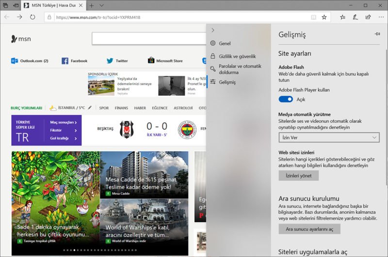Viewport: 388px width, 257px height.
Task: Open Mesa Cadde'de %15 peşinat article
Action: pyautogui.click(x=144, y=175)
